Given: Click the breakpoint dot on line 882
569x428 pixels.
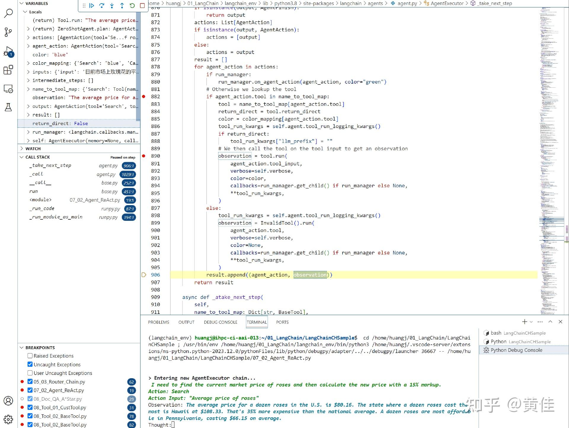Looking at the screenshot, I should coord(144,97).
